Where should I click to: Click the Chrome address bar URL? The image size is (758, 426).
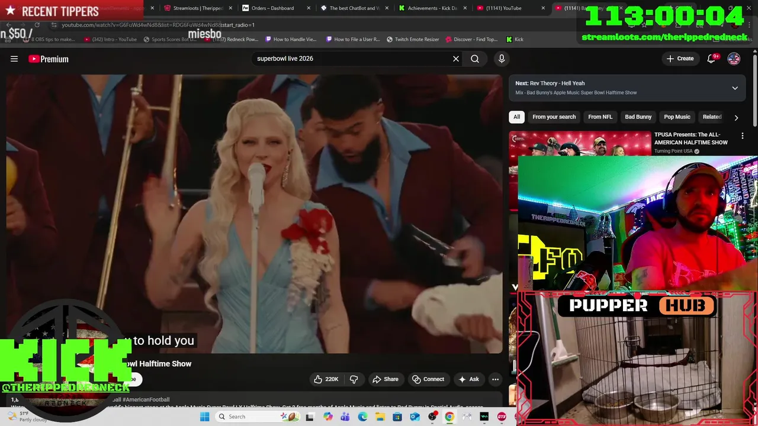click(x=158, y=25)
